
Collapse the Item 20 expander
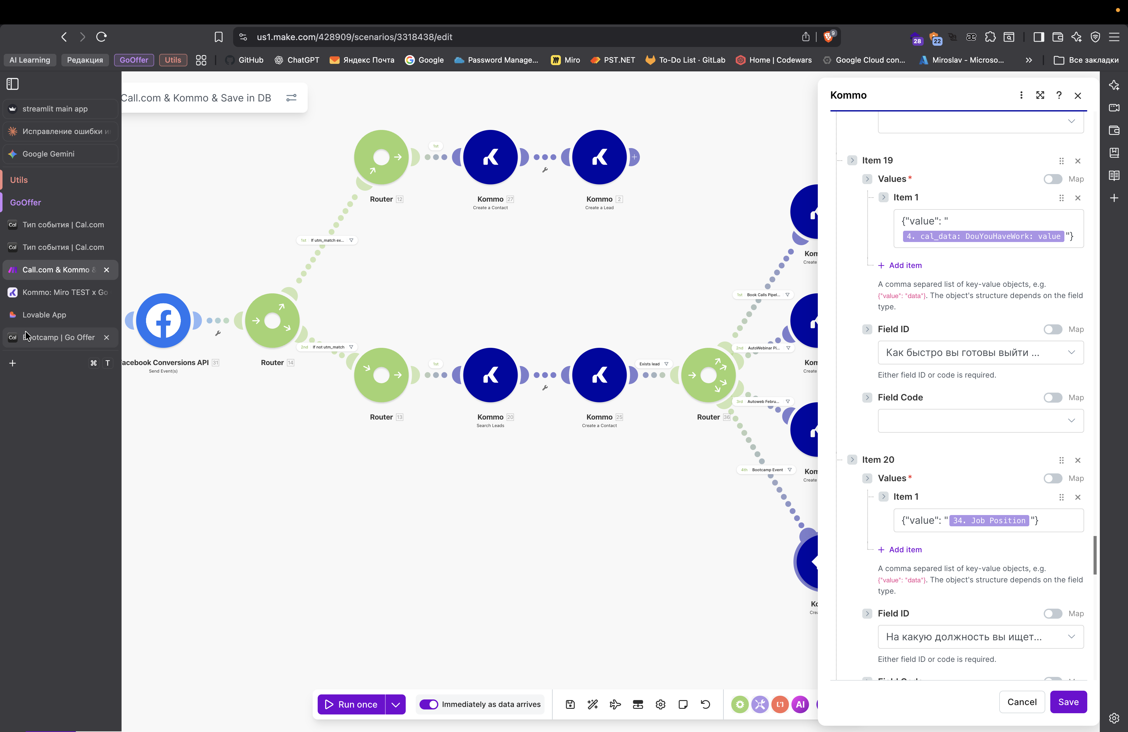(852, 460)
